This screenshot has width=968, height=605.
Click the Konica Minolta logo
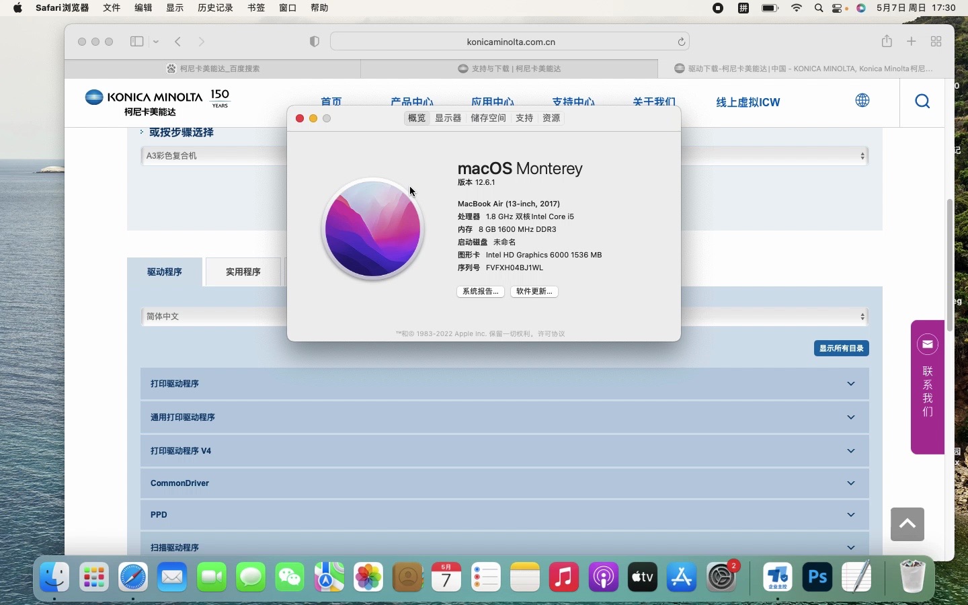click(157, 102)
